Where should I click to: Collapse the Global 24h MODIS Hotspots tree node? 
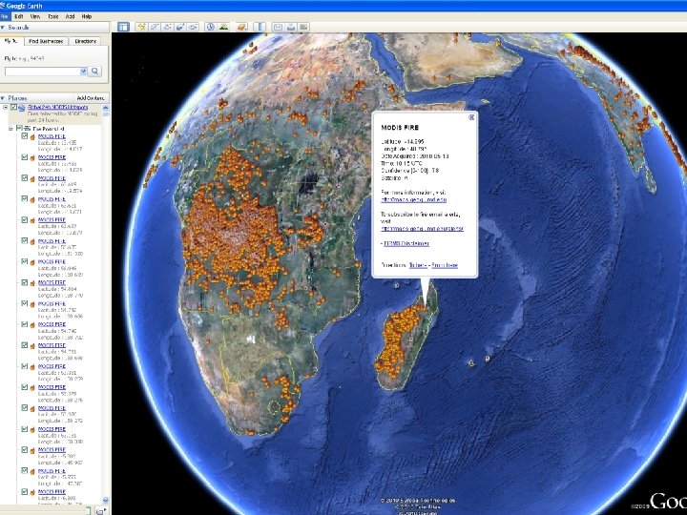point(6,107)
